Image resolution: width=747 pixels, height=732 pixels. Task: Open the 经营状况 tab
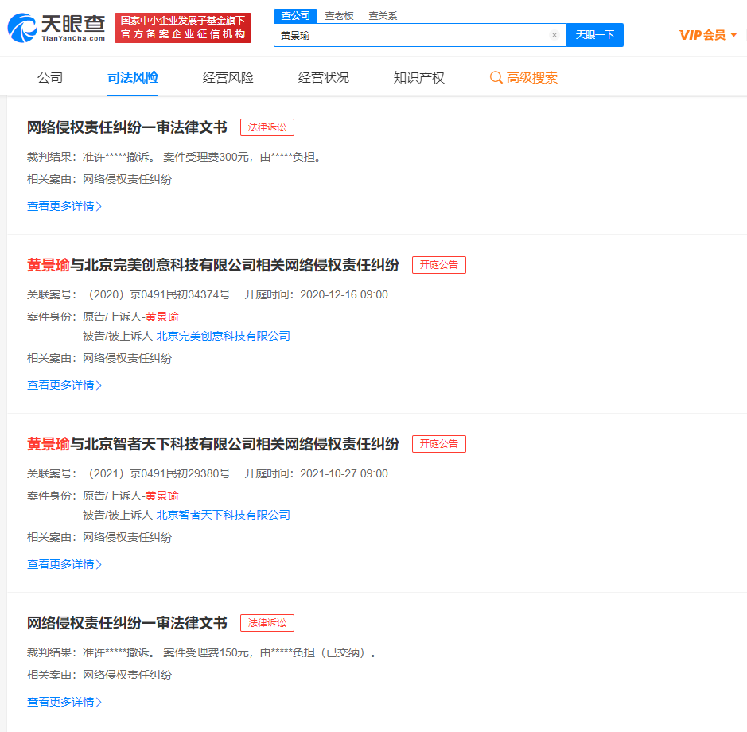[323, 78]
